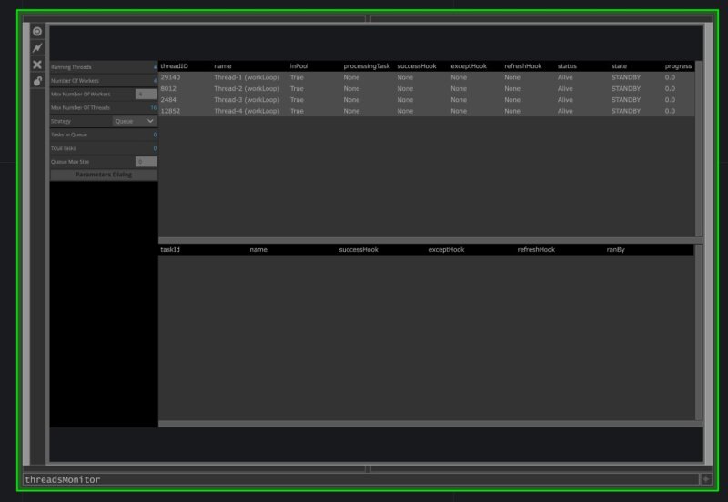Click the processingTask column header
The height and width of the screenshot is (502, 728).
[367, 65]
